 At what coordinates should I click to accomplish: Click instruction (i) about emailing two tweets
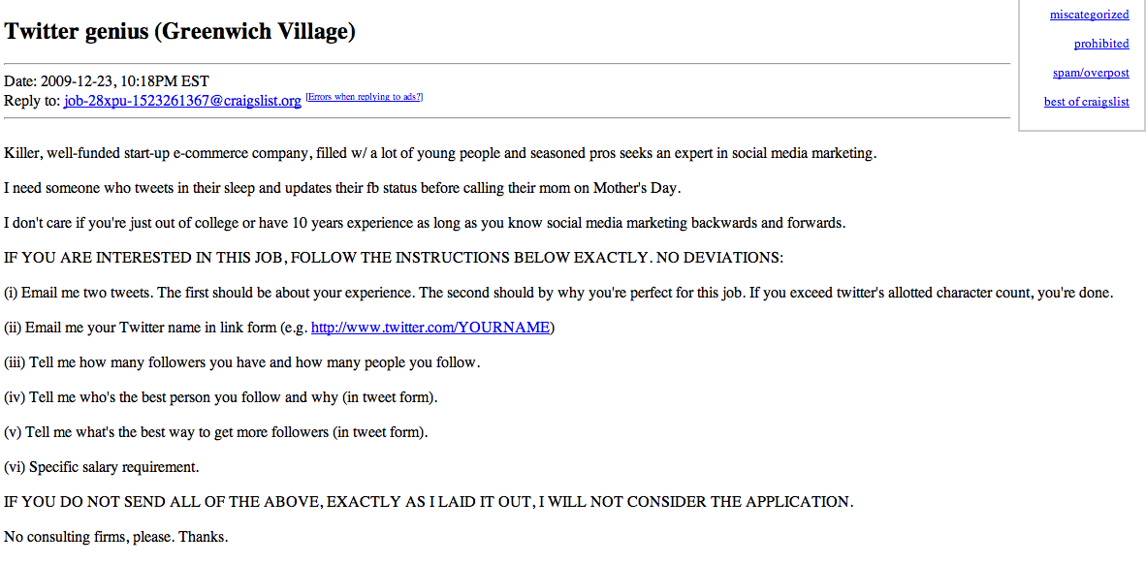[558, 293]
